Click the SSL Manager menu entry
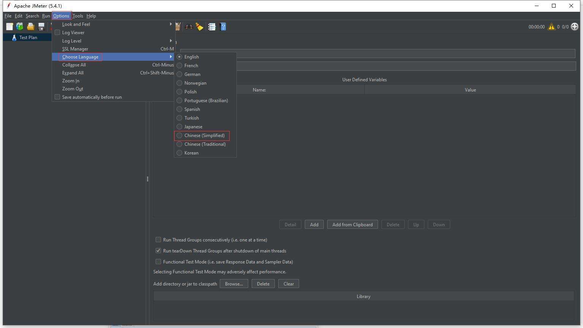This screenshot has height=328, width=583. point(75,49)
